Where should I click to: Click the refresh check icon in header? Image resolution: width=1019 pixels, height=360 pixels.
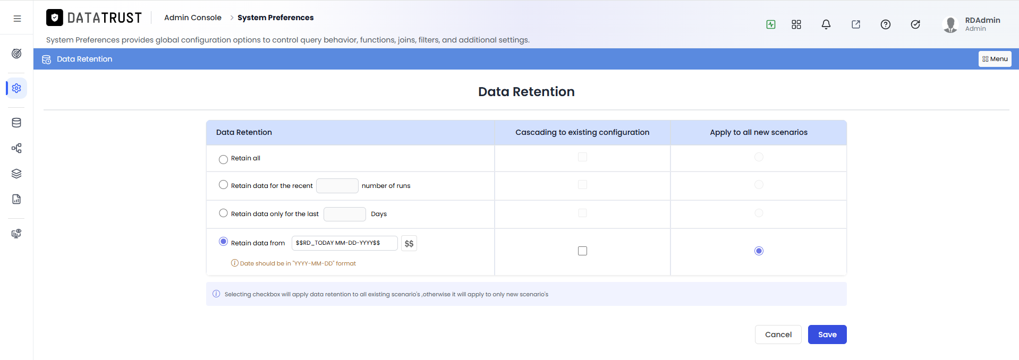tap(915, 24)
